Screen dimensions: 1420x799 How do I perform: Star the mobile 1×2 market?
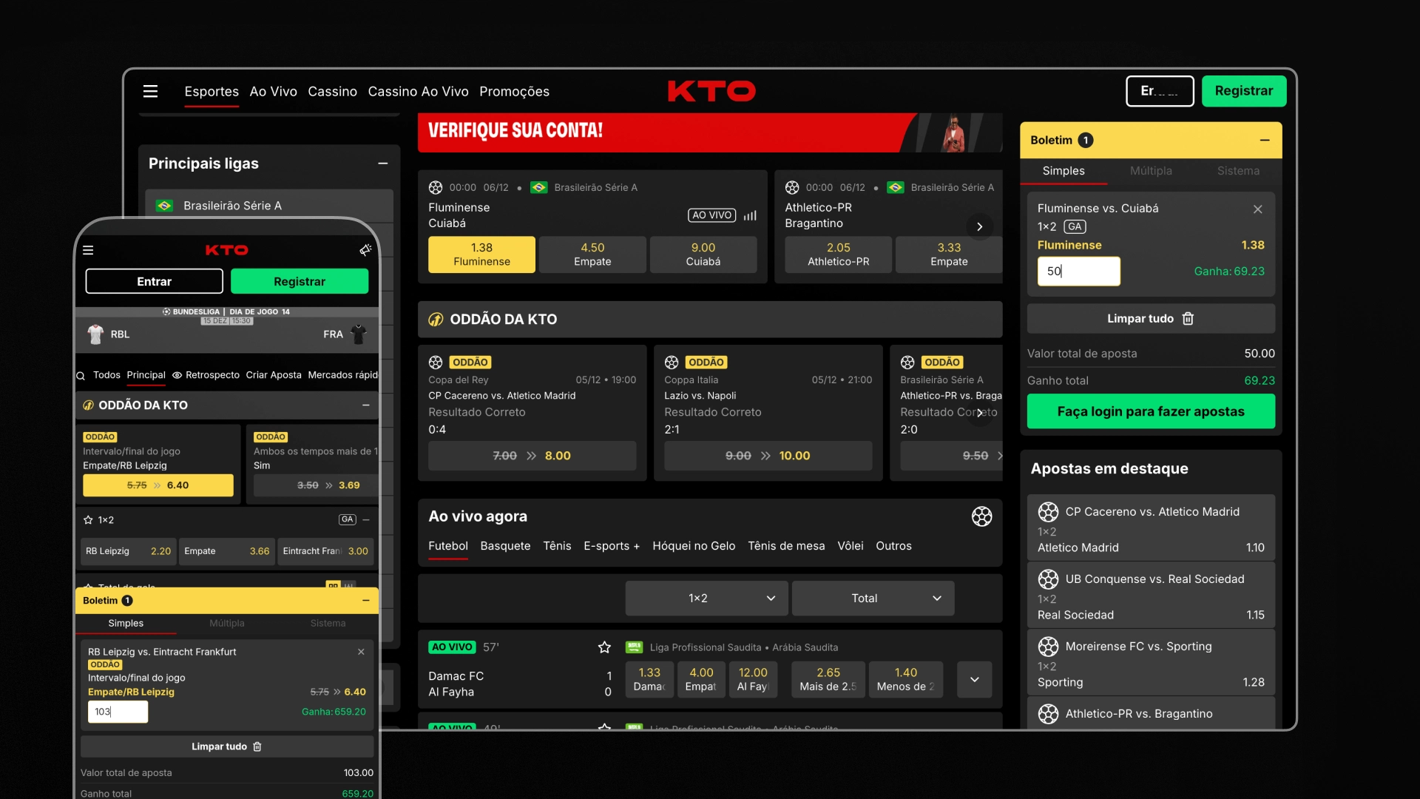(88, 520)
